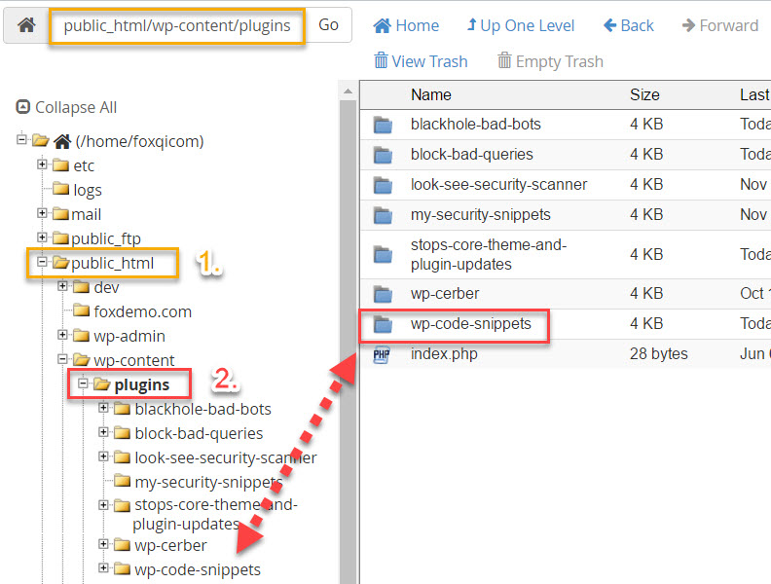771x584 pixels.
Task: Select index.php in file list
Action: (x=444, y=354)
